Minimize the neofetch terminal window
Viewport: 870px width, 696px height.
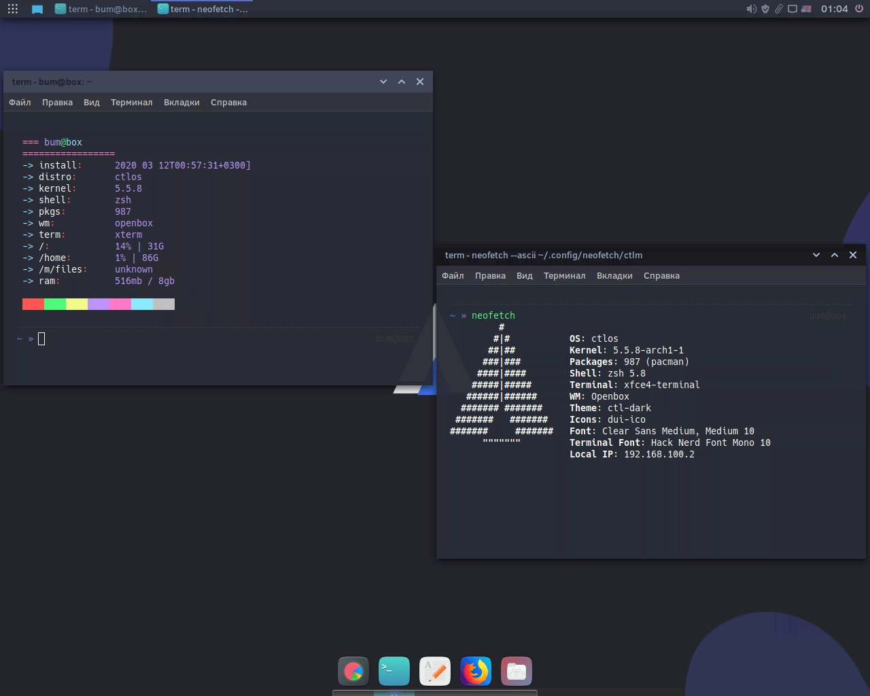tap(816, 255)
